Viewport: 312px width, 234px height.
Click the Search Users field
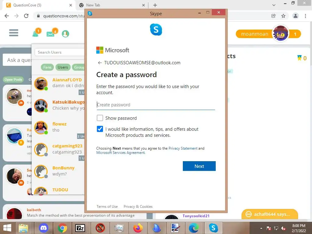coord(59,52)
